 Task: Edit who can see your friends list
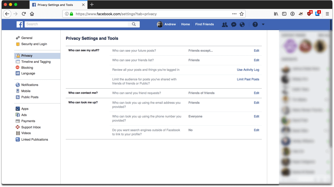click(256, 60)
